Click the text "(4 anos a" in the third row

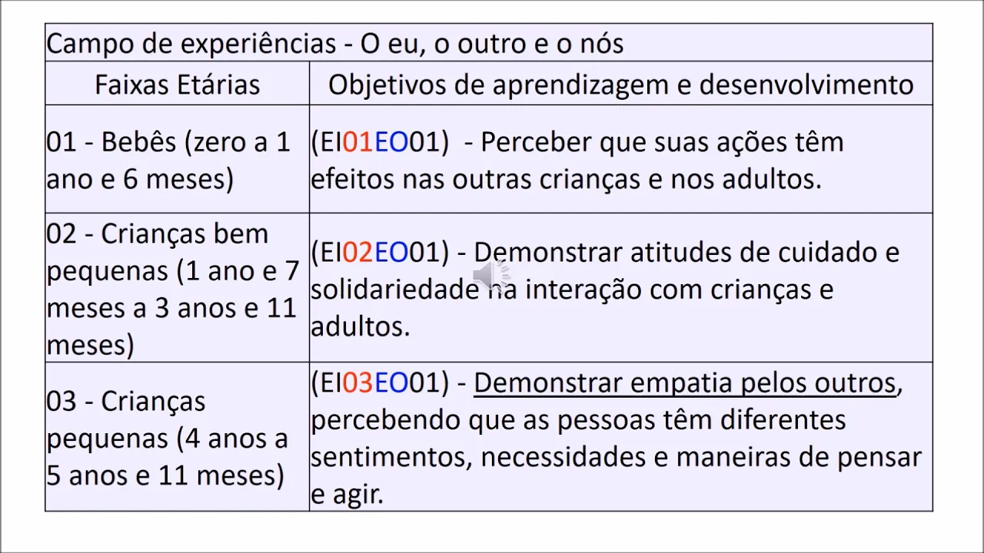(233, 439)
